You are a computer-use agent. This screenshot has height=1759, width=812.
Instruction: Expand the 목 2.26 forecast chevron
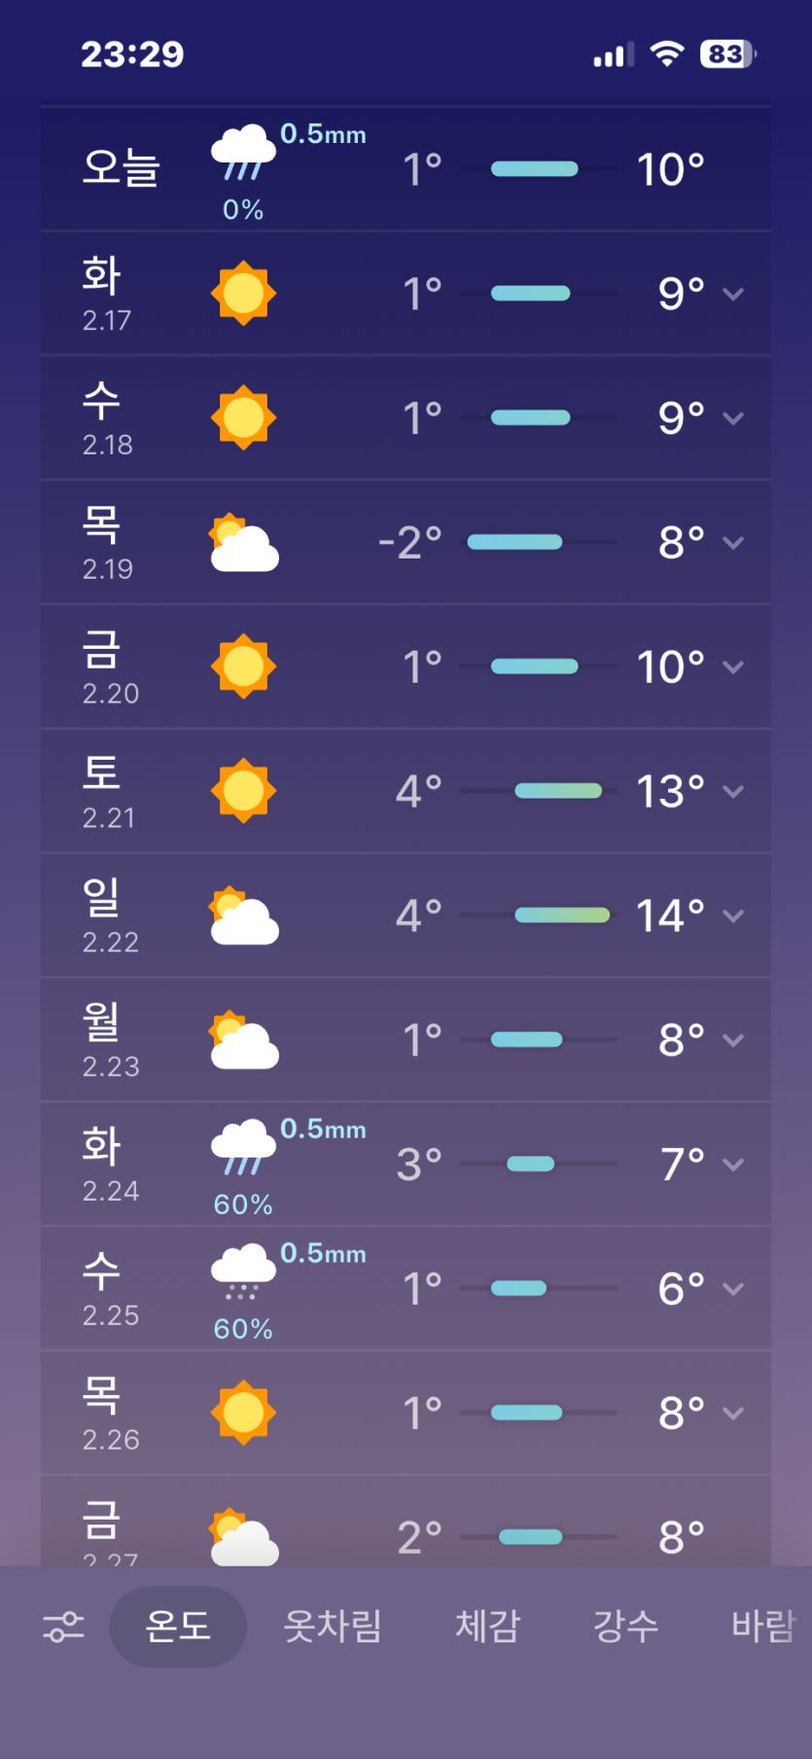pyautogui.click(x=733, y=1414)
